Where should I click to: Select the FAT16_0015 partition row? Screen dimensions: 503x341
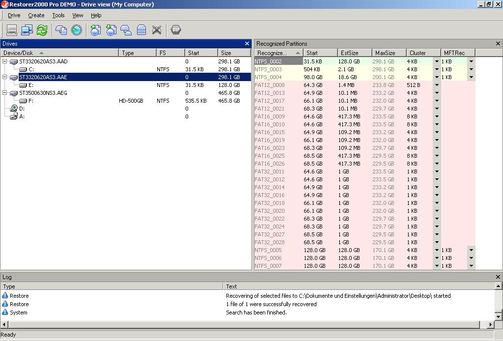click(365, 132)
